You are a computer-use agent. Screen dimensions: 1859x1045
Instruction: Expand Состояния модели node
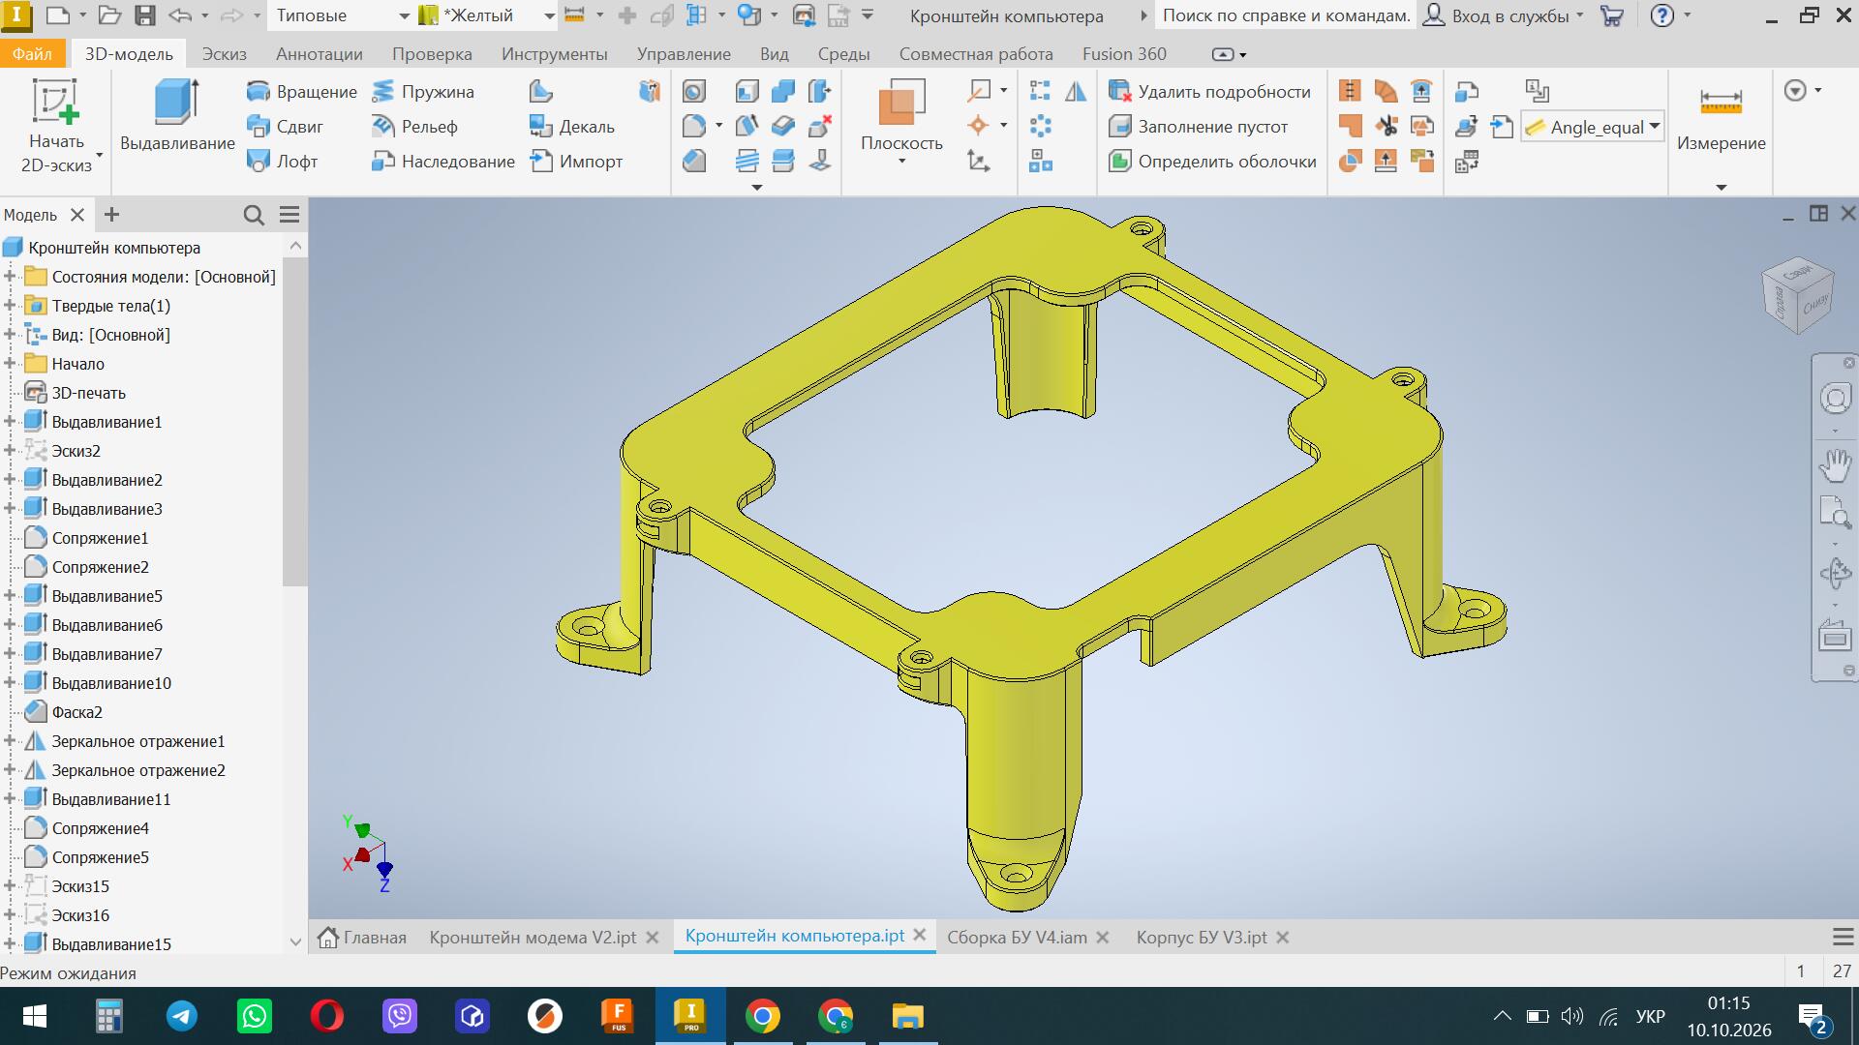[10, 277]
